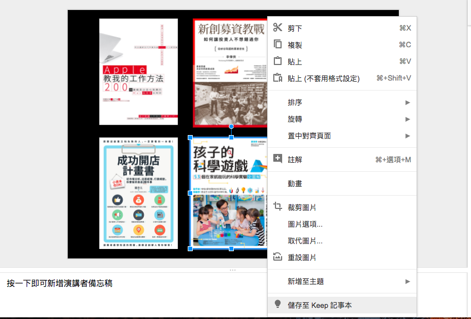Viewport: 471px width, 319px height.
Task: Expand the 新增至主題 submenu arrow
Action: pyautogui.click(x=408, y=281)
